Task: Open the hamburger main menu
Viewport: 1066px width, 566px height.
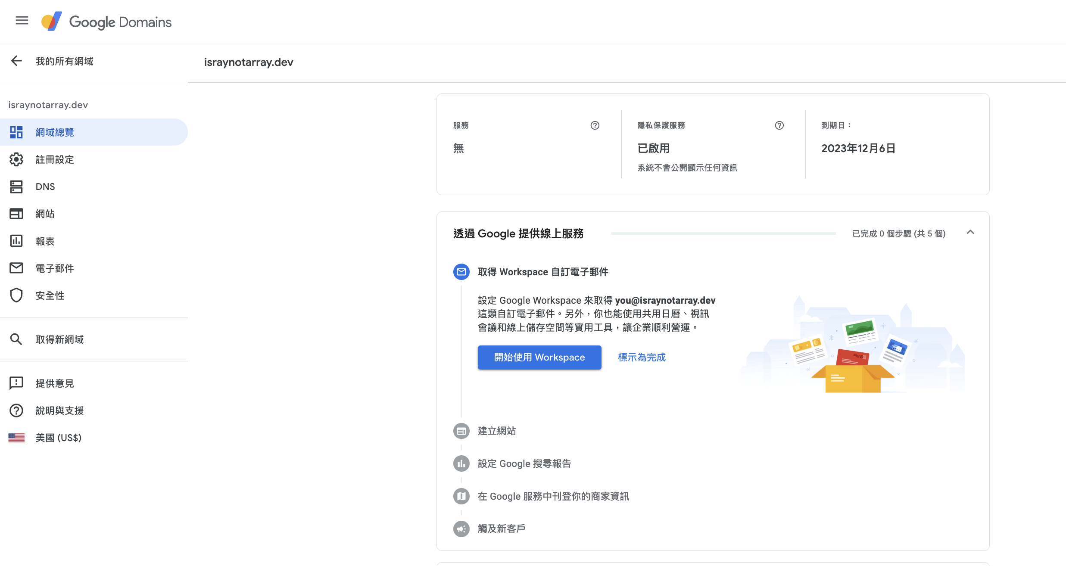Action: tap(22, 21)
